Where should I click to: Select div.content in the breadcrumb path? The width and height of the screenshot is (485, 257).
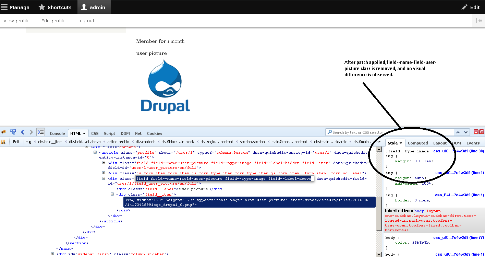coord(145,142)
